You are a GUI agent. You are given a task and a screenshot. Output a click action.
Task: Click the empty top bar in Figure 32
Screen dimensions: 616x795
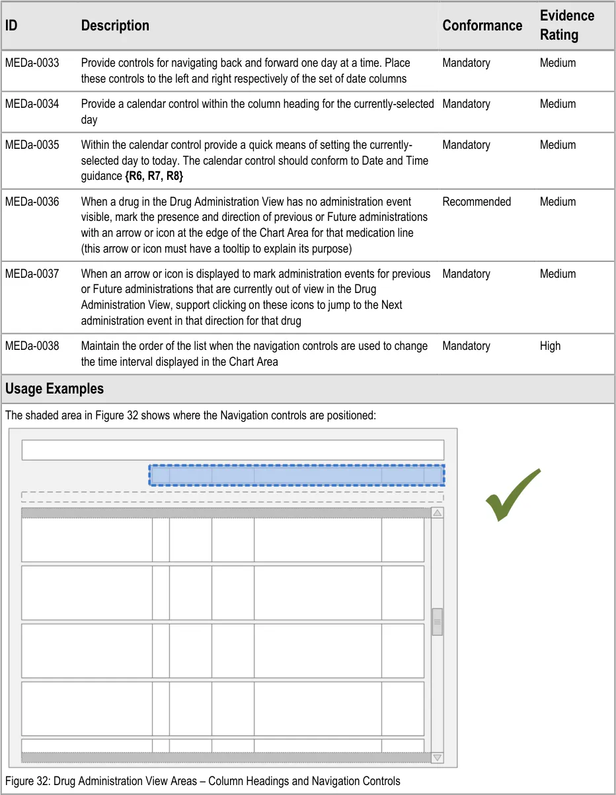point(232,450)
